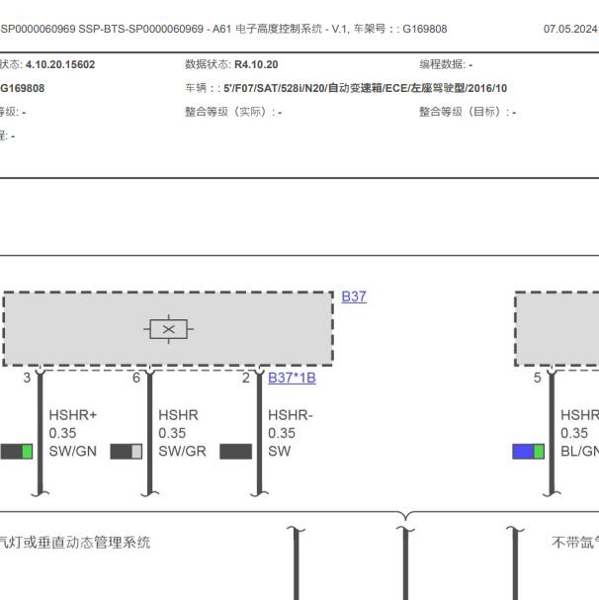
Task: Select the BL/GN wire color text
Action: click(579, 451)
